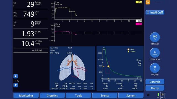Screen dimensions: 177x99
Task: Click the Alarms button
Action: click(x=155, y=88)
